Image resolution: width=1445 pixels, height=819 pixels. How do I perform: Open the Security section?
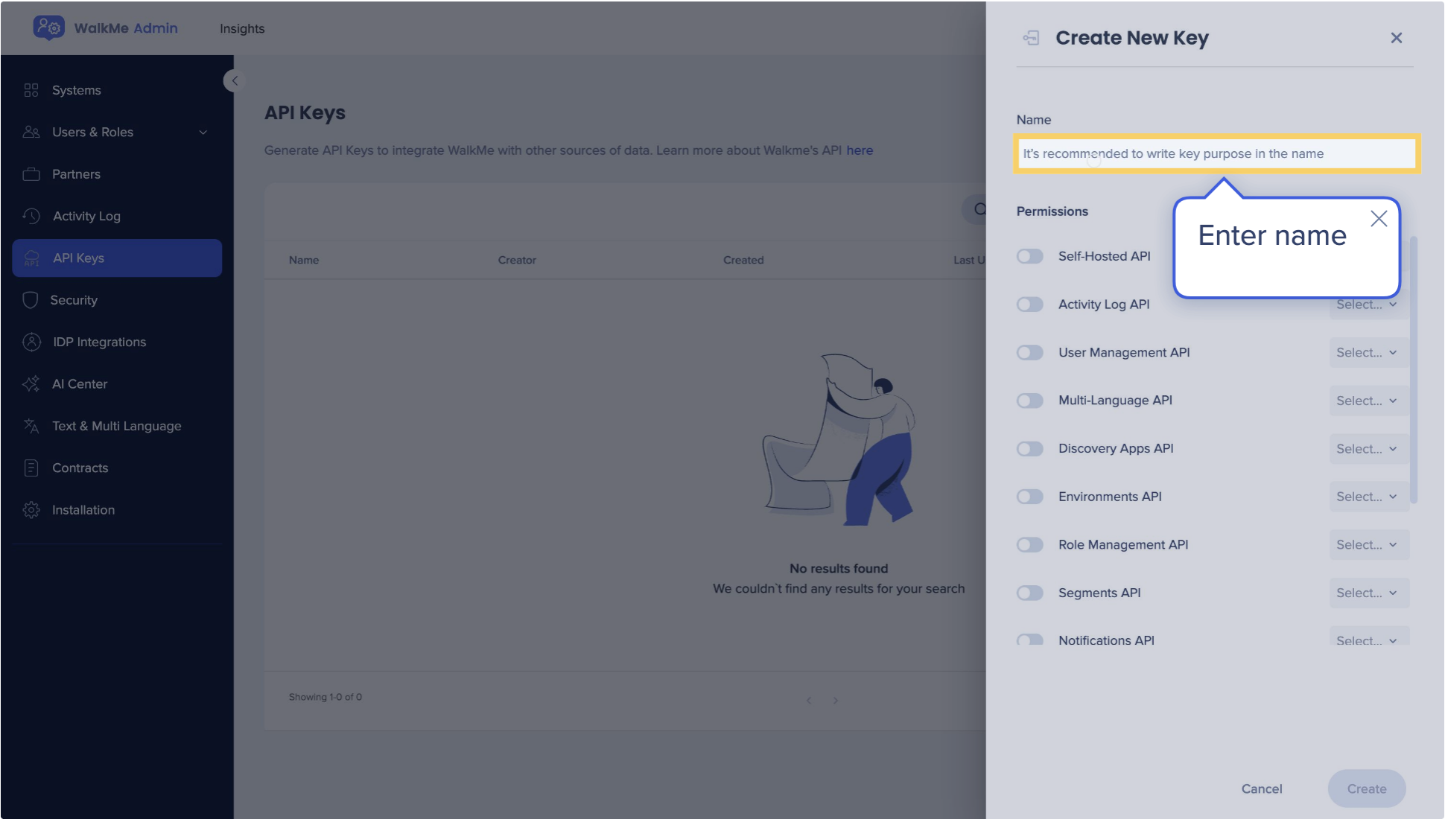coord(117,300)
